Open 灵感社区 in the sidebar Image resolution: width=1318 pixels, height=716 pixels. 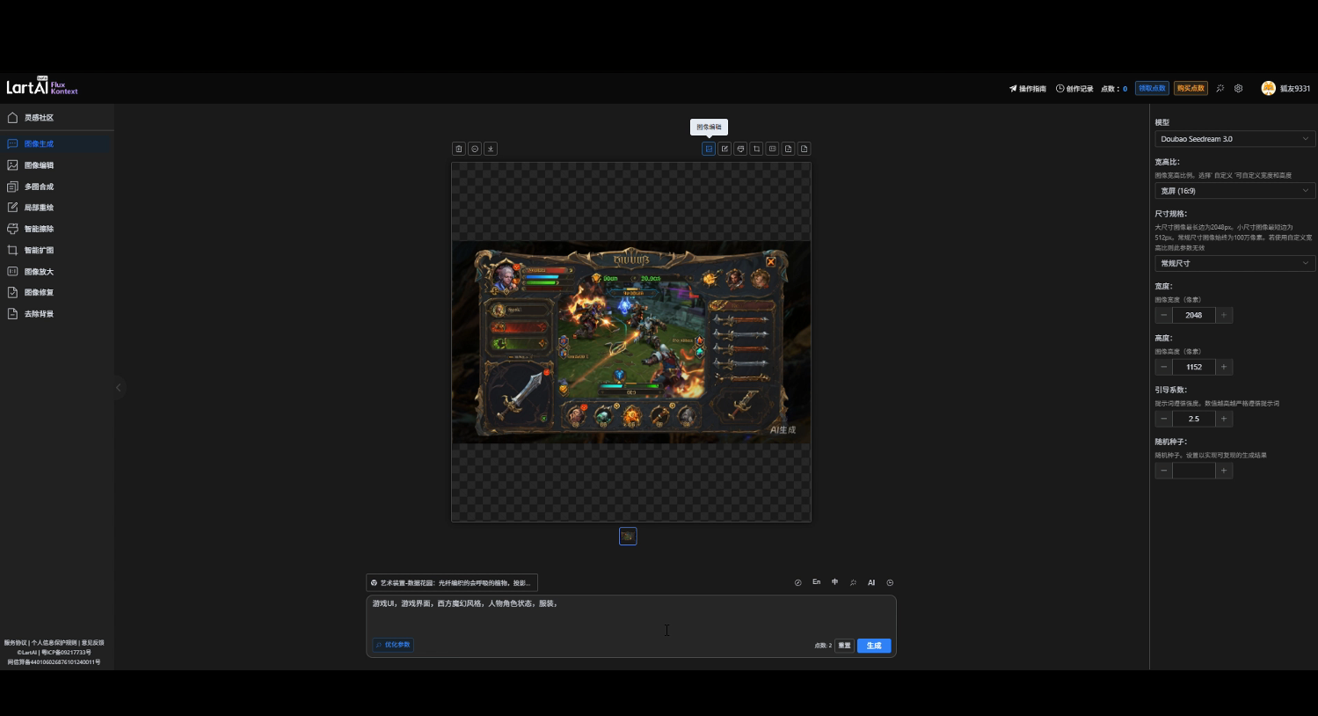click(56, 118)
